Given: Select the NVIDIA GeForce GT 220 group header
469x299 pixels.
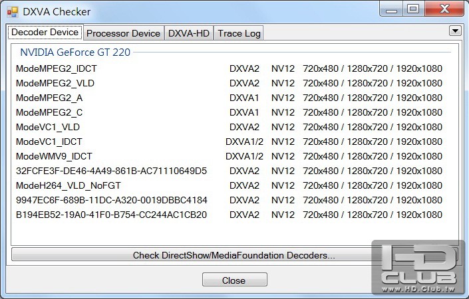Looking at the screenshot, I should coord(75,52).
